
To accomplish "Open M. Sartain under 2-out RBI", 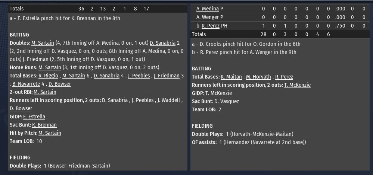I will tap(45, 92).
